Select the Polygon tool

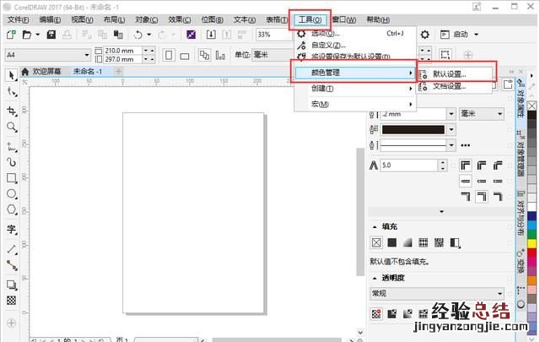12,209
